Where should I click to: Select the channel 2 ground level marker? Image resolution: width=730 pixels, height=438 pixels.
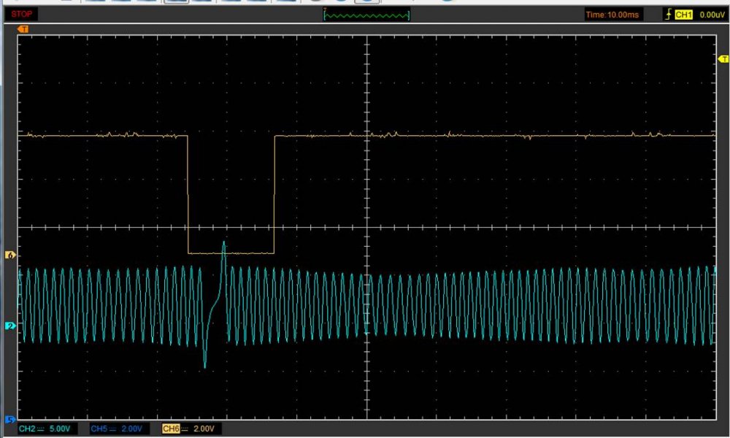point(10,326)
